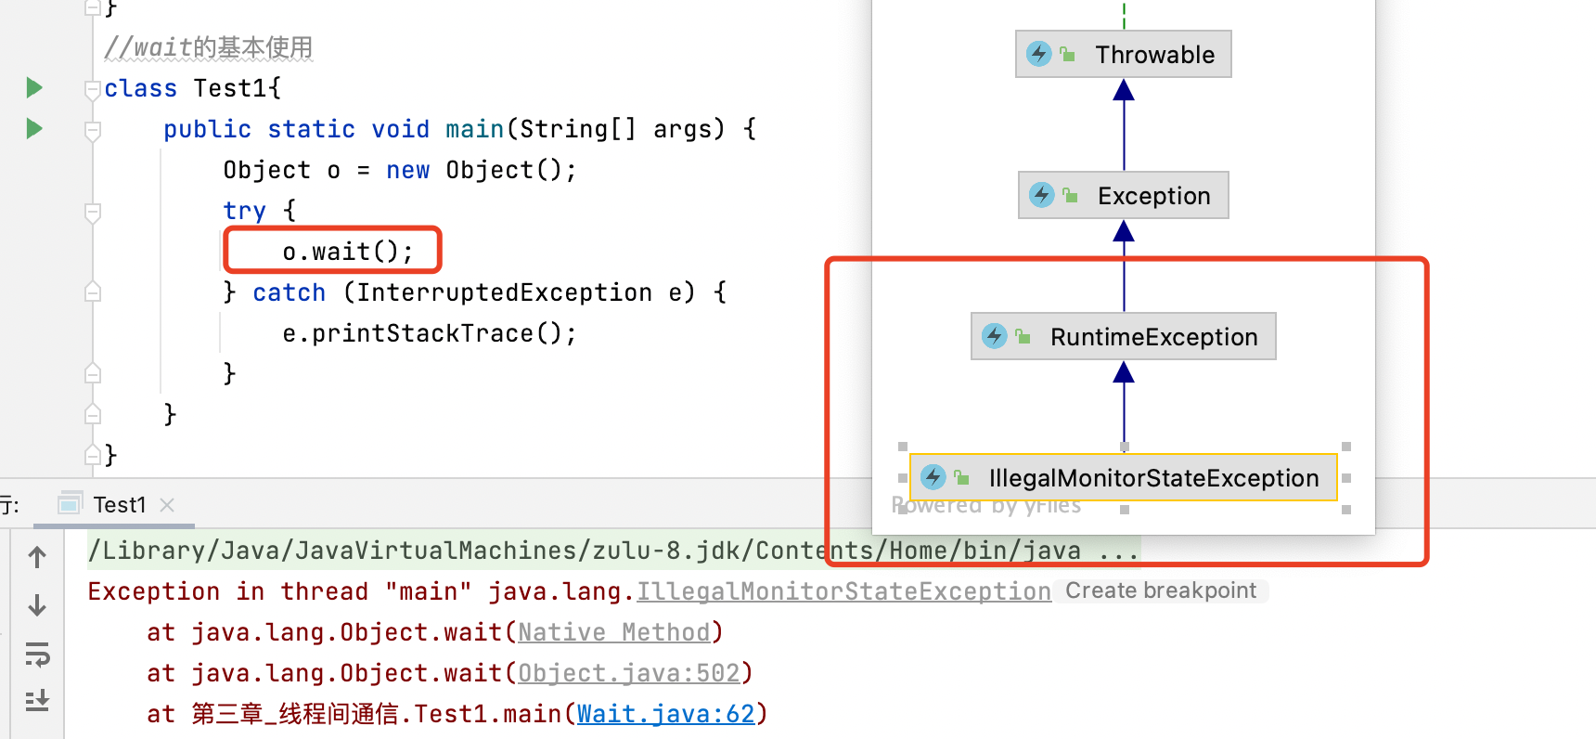Click the Exception node in diagram
Screen dimensions: 1596x739
pyautogui.click(x=1123, y=196)
